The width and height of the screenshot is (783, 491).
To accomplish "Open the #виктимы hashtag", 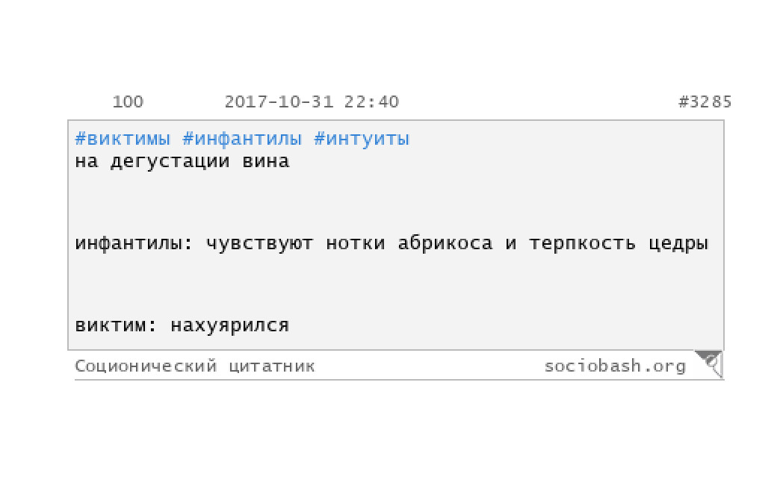I will click(x=123, y=139).
